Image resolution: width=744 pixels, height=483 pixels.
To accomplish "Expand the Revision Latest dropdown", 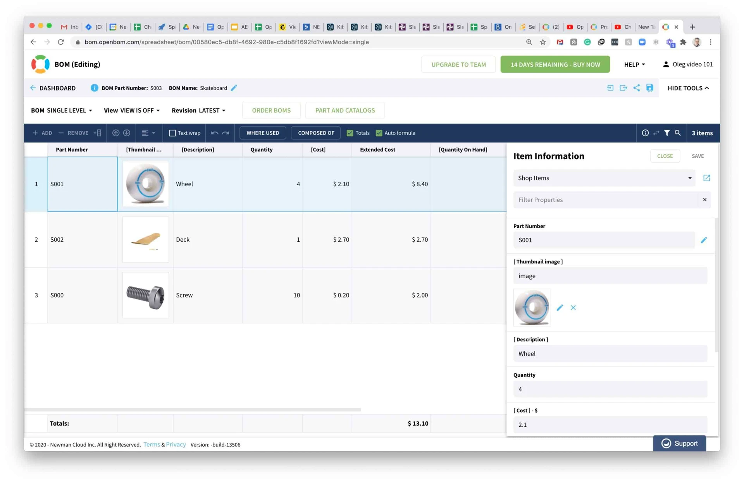I will tap(198, 110).
